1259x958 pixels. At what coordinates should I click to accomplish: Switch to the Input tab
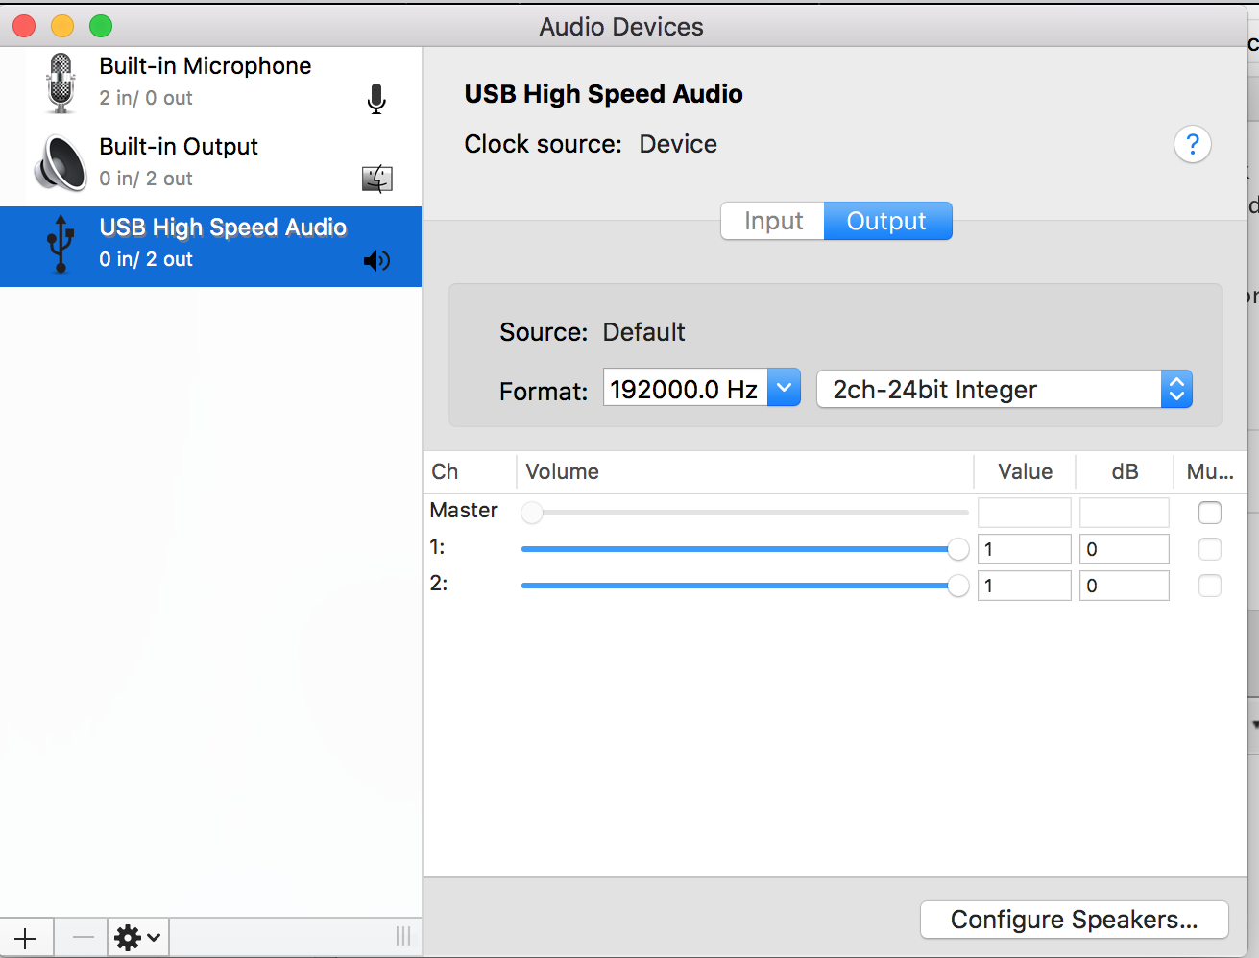[x=773, y=221]
